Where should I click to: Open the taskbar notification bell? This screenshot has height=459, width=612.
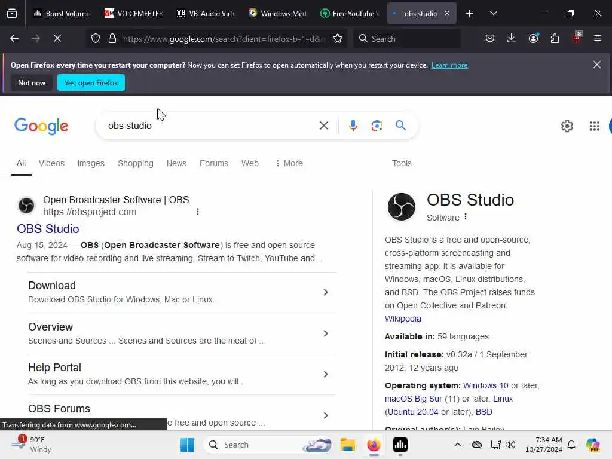pos(571,445)
